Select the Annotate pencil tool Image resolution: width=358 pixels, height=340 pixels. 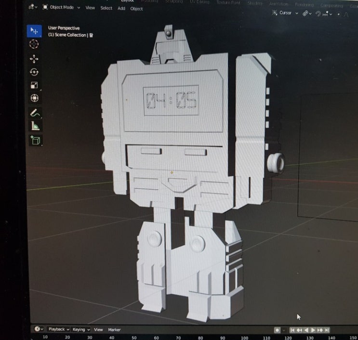(35, 113)
